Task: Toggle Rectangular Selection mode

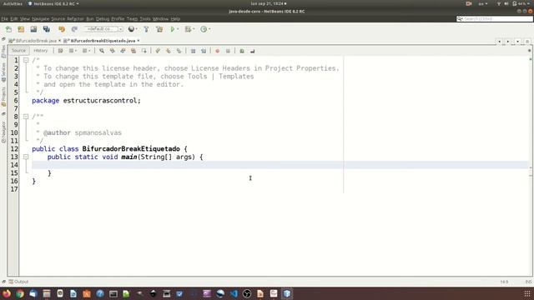Action: click(x=144, y=51)
